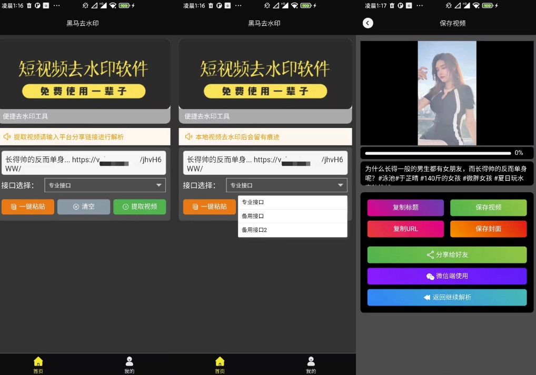The image size is (536, 375).
Task: Click 保存视频 header title
Action: point(453,23)
